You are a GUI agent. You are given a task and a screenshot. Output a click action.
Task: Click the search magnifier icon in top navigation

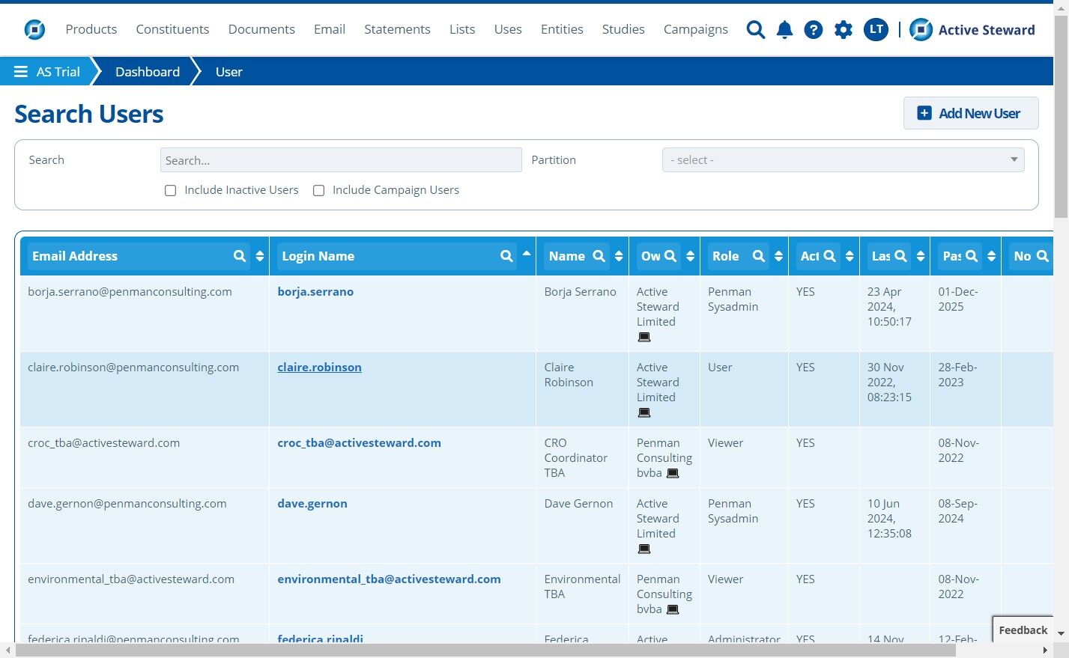[756, 30]
